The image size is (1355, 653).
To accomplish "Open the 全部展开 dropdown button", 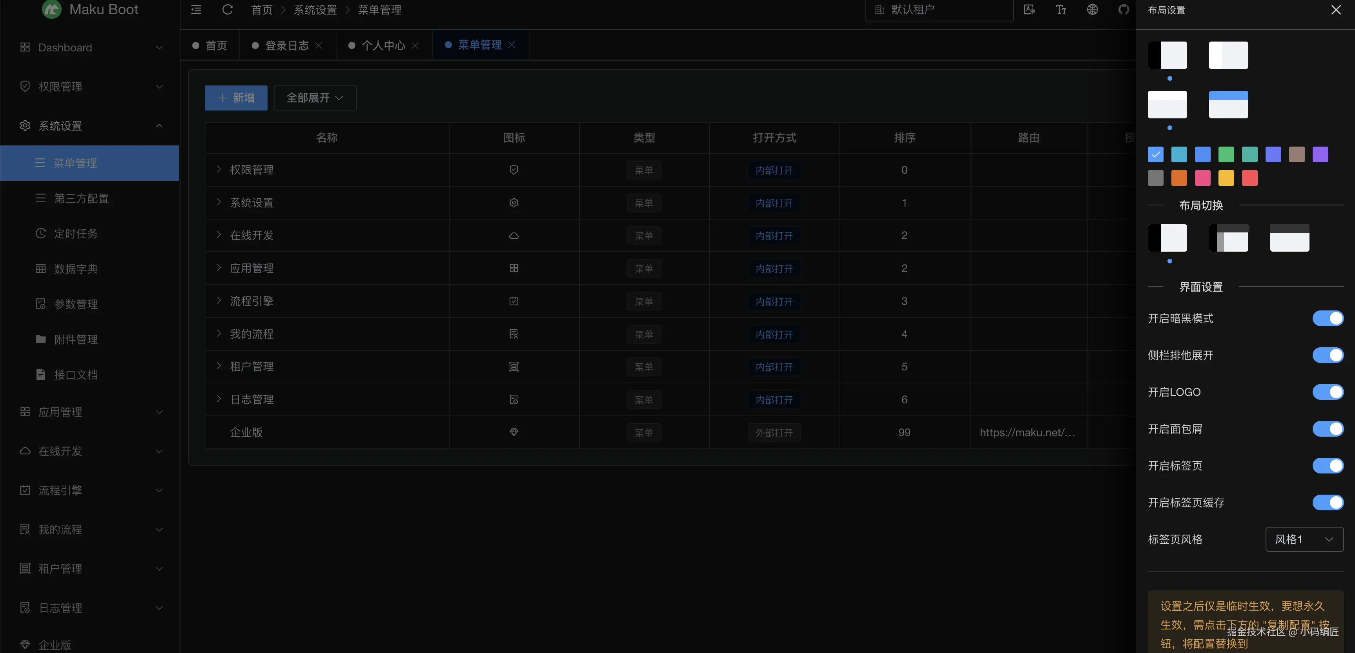I will pos(315,98).
